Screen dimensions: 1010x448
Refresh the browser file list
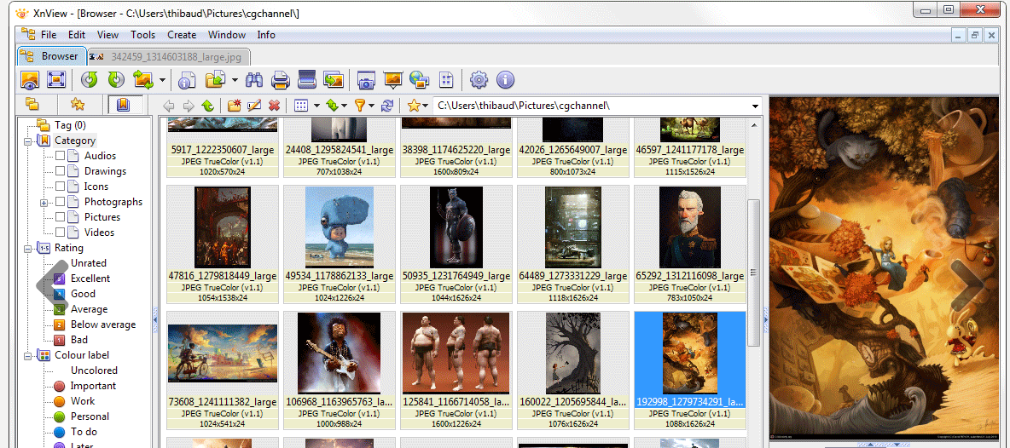click(387, 106)
